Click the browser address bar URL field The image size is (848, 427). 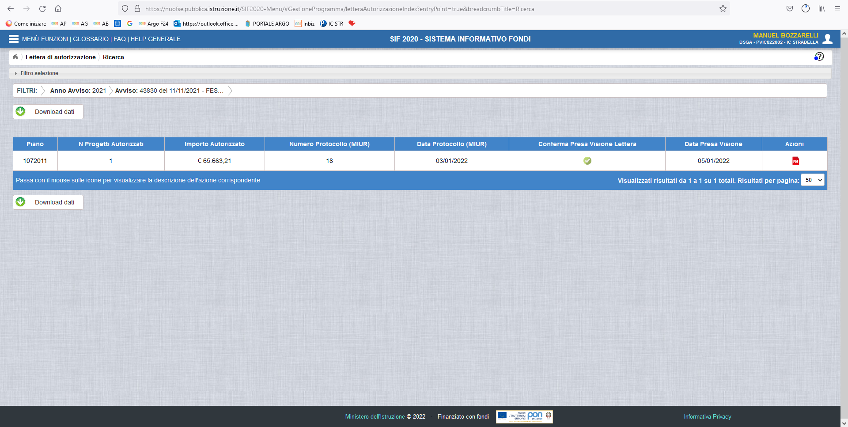click(x=397, y=9)
